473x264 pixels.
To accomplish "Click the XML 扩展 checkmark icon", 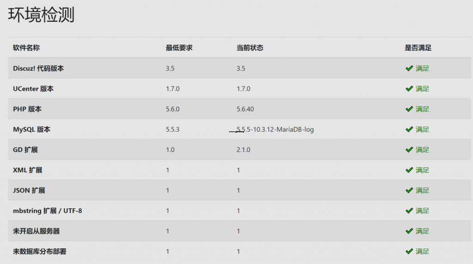I will pyautogui.click(x=409, y=170).
